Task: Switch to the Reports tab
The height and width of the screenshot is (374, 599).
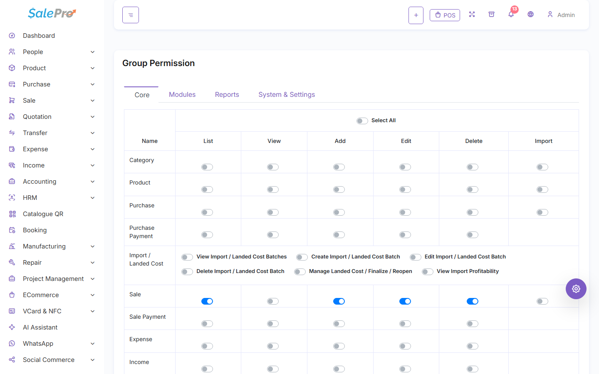Action: click(x=227, y=95)
